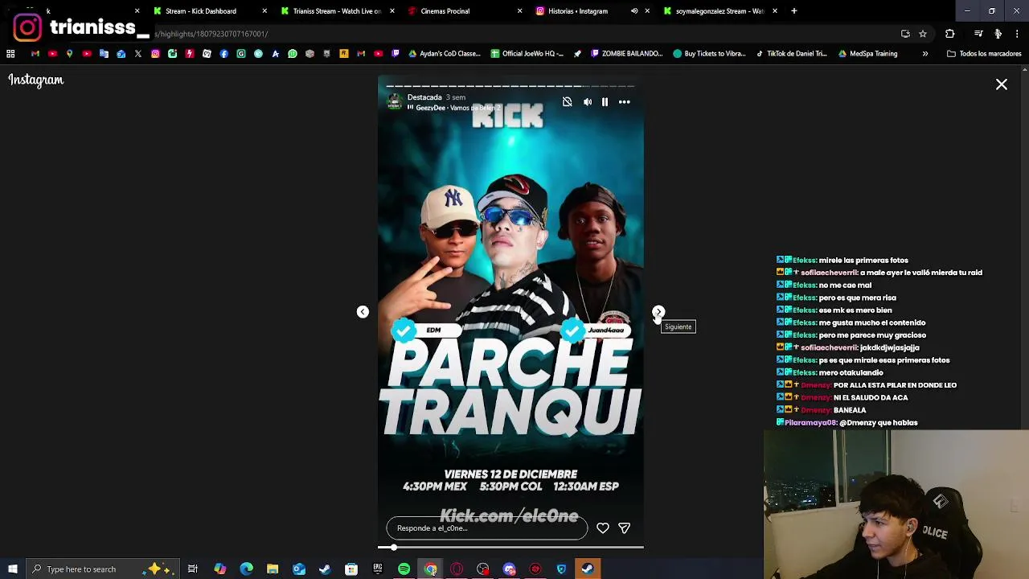This screenshot has width=1029, height=579.
Task: Open Epic Games Launcher from taskbar
Action: point(377,569)
